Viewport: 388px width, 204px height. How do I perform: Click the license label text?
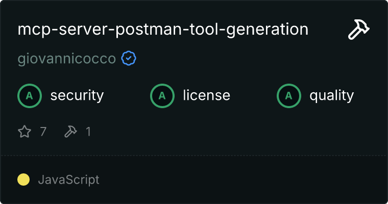coord(207,95)
